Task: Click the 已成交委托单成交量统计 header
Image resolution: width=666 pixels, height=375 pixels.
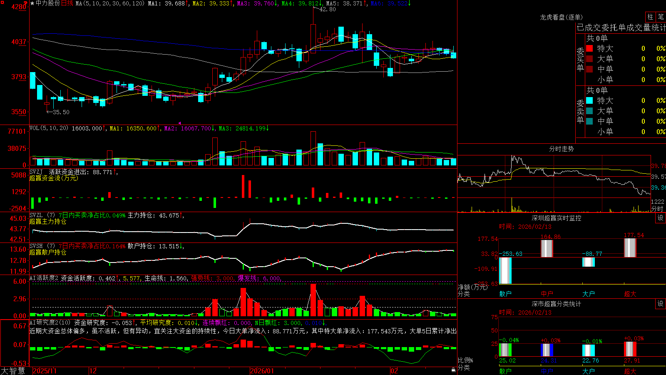Action: pyautogui.click(x=621, y=27)
